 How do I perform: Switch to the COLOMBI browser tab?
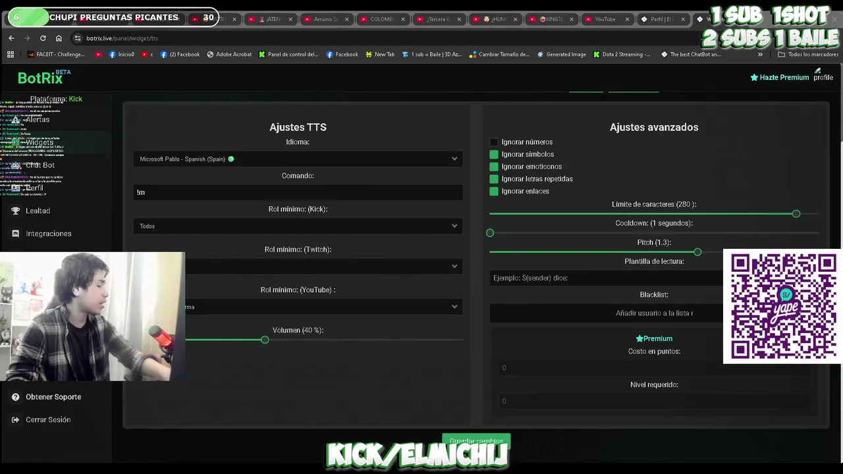382,19
